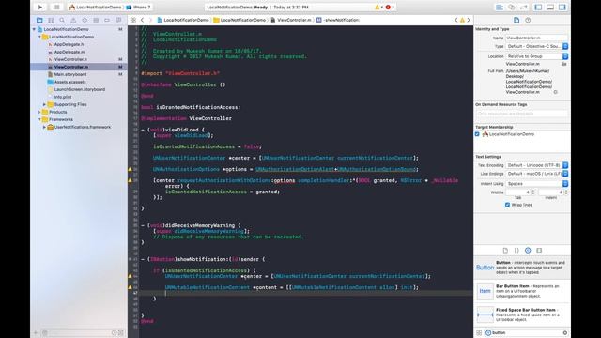This screenshot has height=338, width=601.
Task: Open the LocalNotificationDemo scheme selector
Action: (x=95, y=7)
